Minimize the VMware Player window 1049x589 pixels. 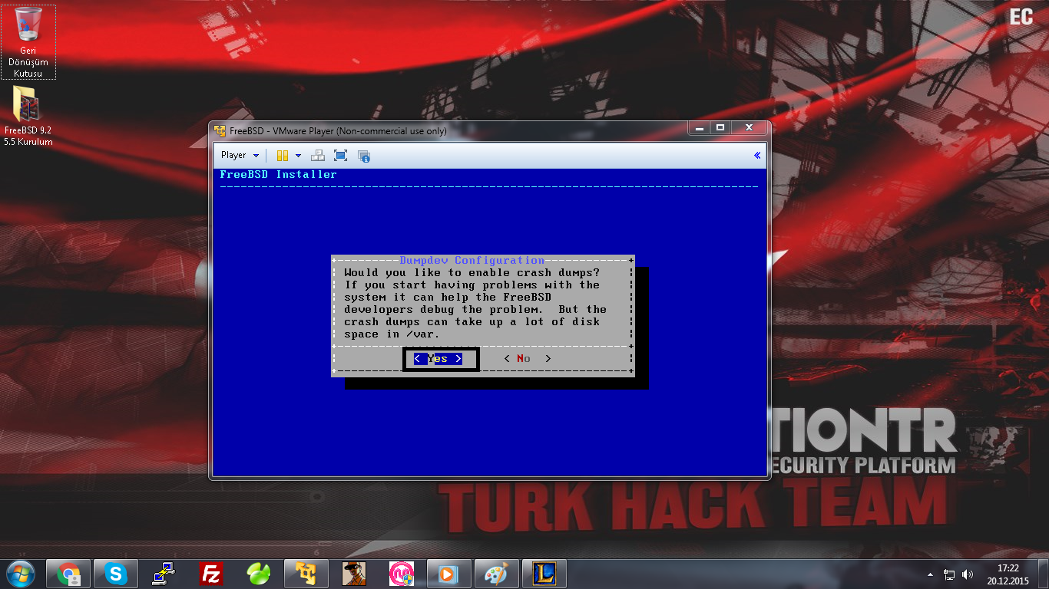[700, 128]
